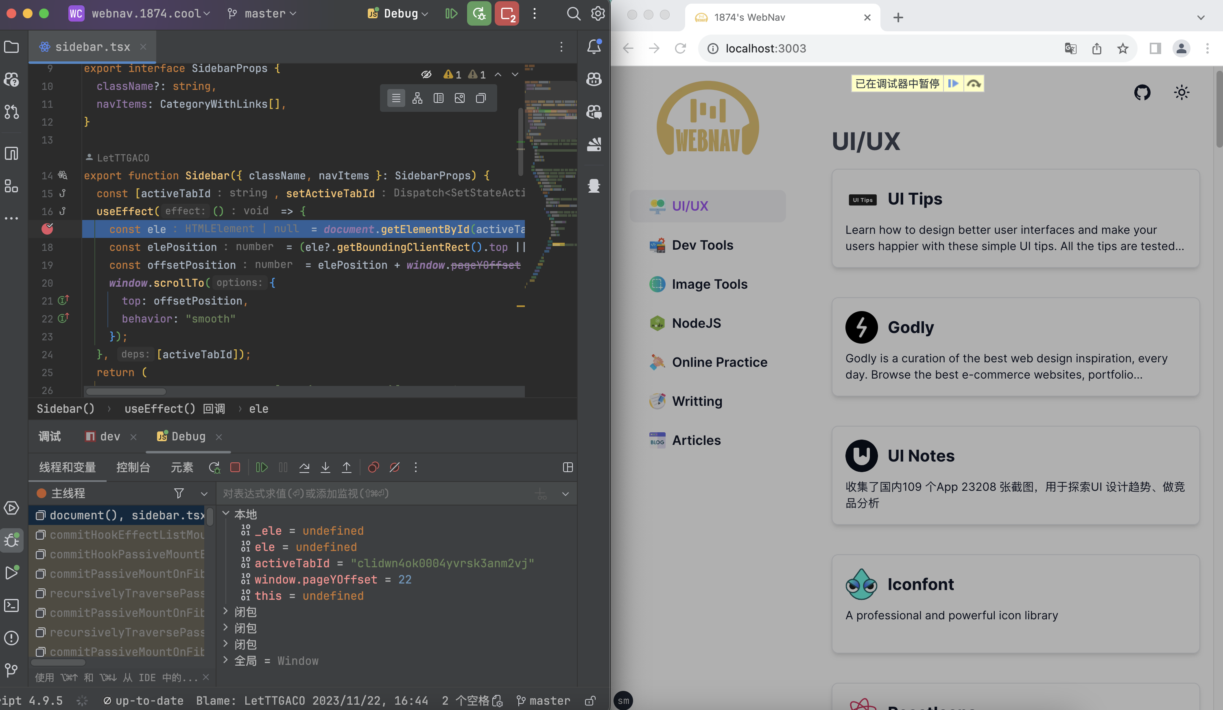Open the Notifications bell icon

pos(594,46)
